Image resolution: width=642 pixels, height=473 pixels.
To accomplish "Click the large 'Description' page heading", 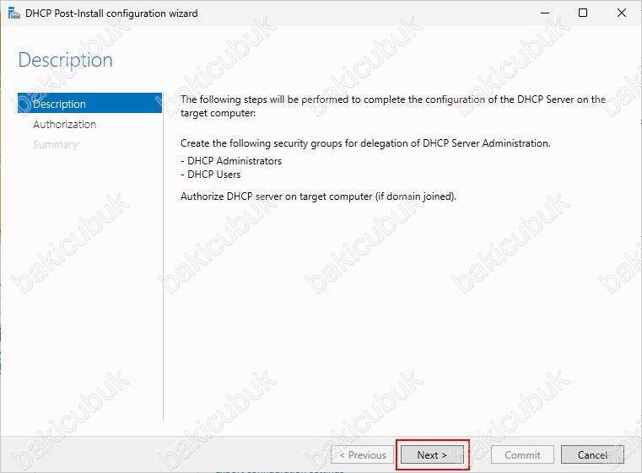I will point(66,61).
